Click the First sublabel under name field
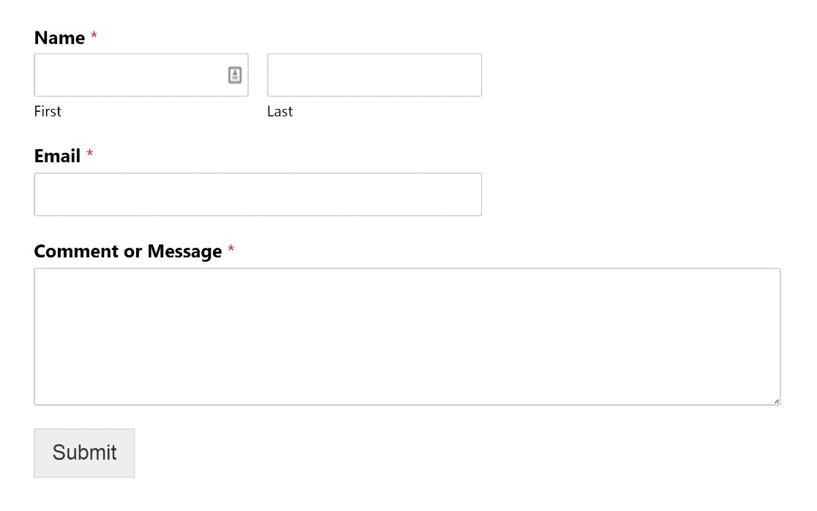Screen dimensions: 817x511 click(x=48, y=111)
